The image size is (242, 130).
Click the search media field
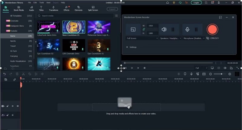(75, 16)
